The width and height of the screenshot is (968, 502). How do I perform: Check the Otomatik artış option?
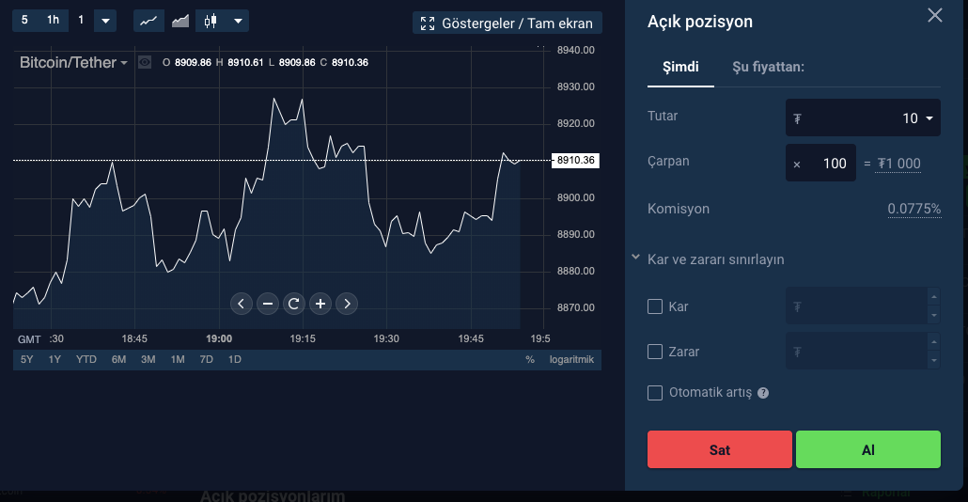pyautogui.click(x=656, y=393)
